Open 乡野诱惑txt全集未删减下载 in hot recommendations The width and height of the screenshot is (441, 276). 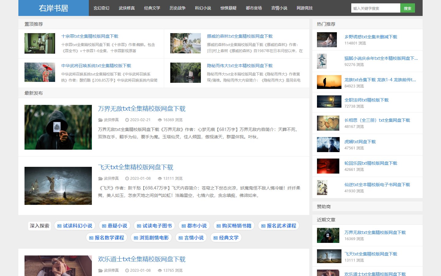[x=371, y=37]
